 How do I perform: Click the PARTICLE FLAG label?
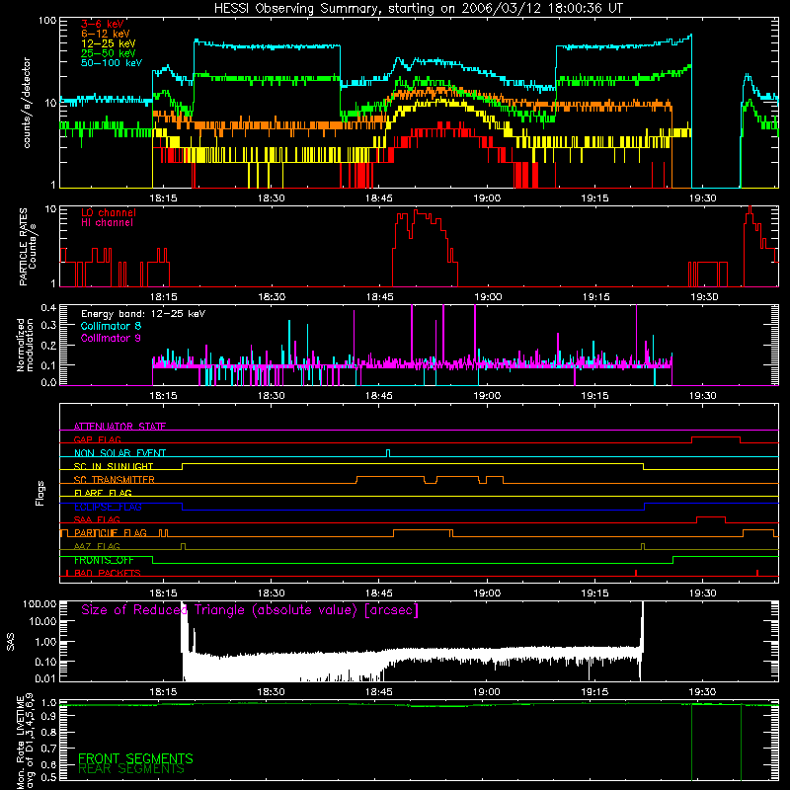point(111,533)
